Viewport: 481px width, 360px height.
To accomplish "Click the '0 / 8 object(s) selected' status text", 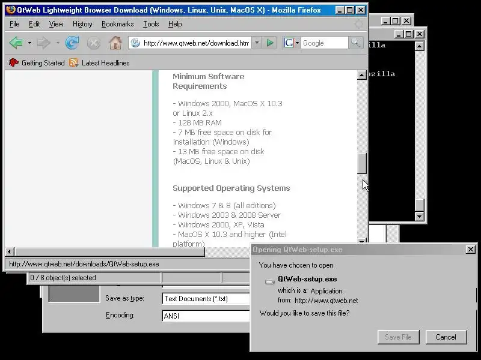I will [x=63, y=278].
